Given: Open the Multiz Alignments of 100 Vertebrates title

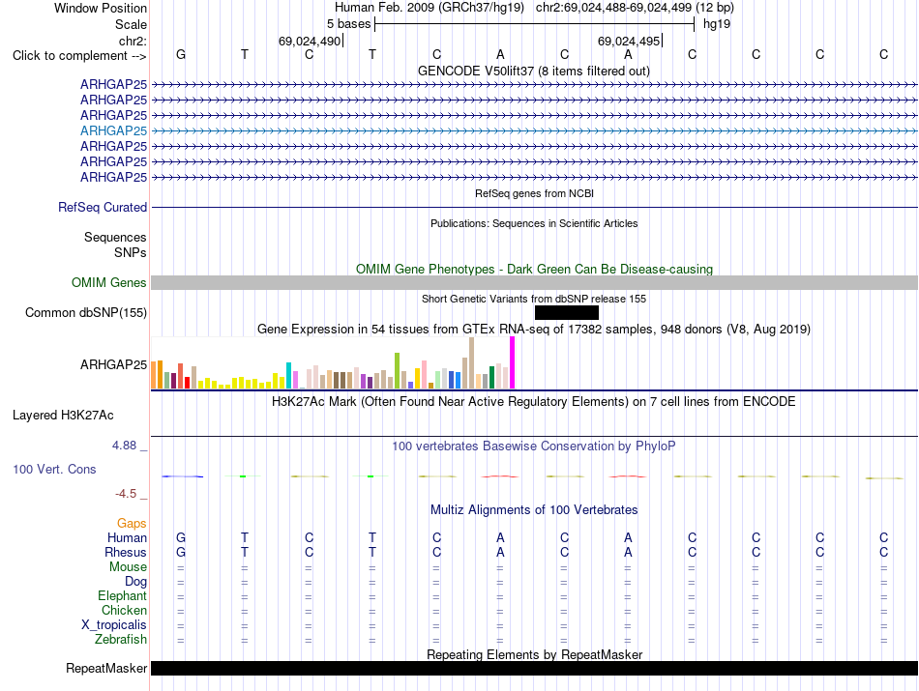Looking at the screenshot, I should pos(534,510).
